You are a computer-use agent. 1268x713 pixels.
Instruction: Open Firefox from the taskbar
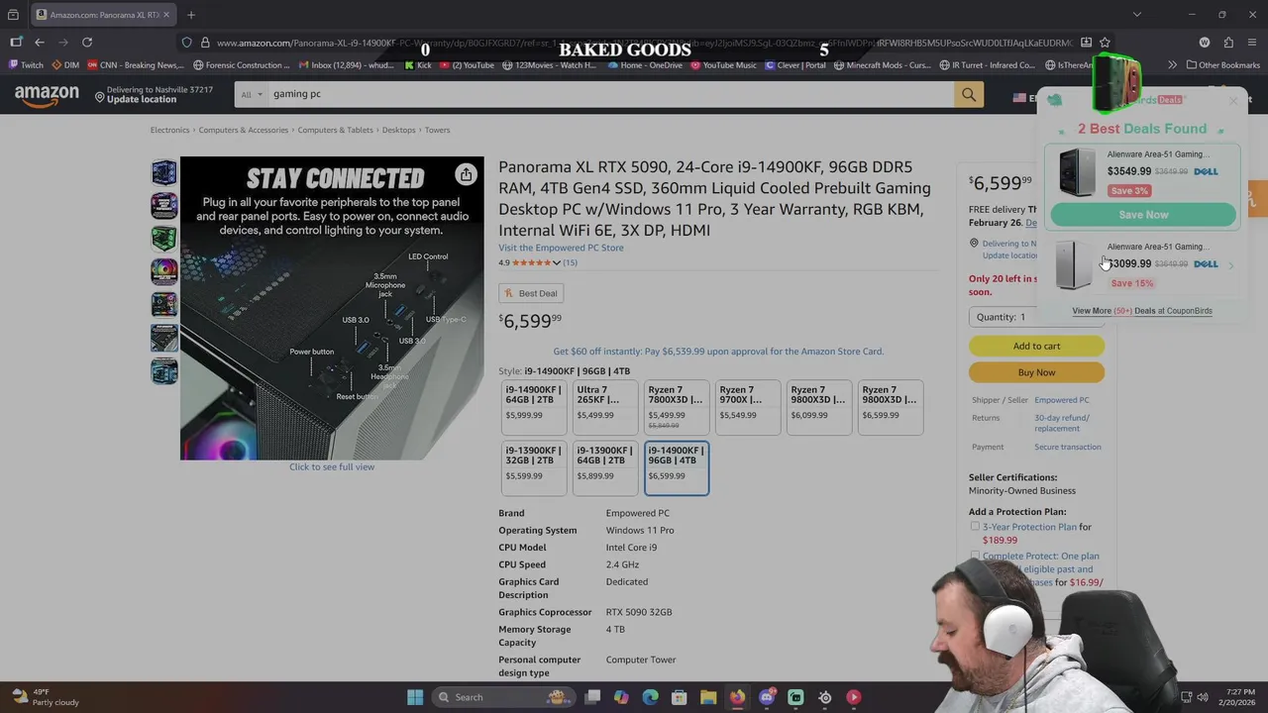737,697
